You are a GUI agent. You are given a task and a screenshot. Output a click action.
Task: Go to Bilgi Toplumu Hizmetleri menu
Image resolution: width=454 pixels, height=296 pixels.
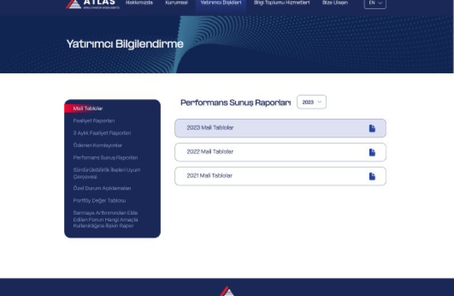pyautogui.click(x=281, y=3)
